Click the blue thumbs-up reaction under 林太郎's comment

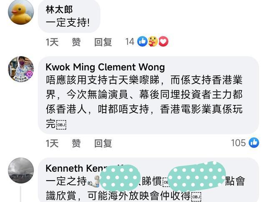pos(142,41)
